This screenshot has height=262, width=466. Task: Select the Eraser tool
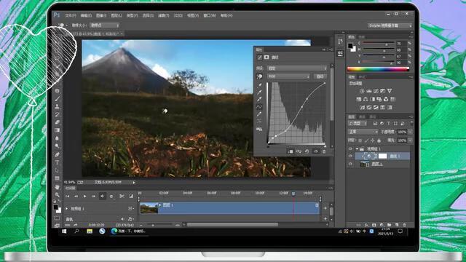click(x=58, y=122)
